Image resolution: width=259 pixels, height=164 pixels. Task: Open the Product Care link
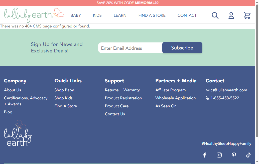click(117, 106)
